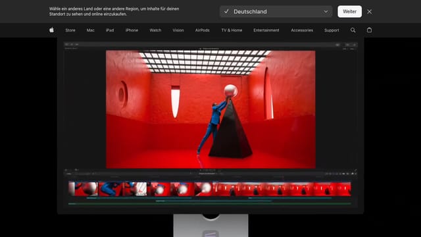Viewport: 421px width, 237px height.
Task: Click the red room video preview
Action: tap(210, 109)
